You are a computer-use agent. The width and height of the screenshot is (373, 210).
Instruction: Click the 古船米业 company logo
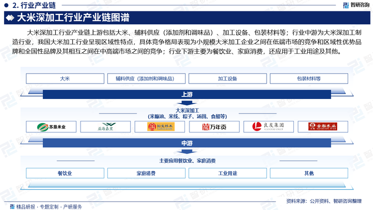coord(323,127)
